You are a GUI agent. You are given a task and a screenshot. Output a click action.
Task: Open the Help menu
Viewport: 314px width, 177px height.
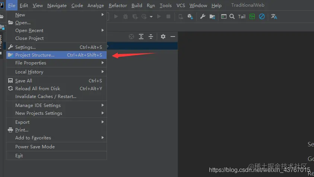[x=216, y=6]
